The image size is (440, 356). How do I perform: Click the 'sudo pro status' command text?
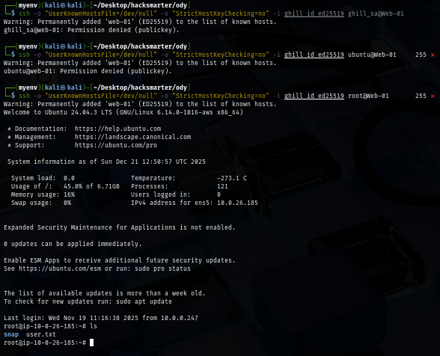point(162,268)
